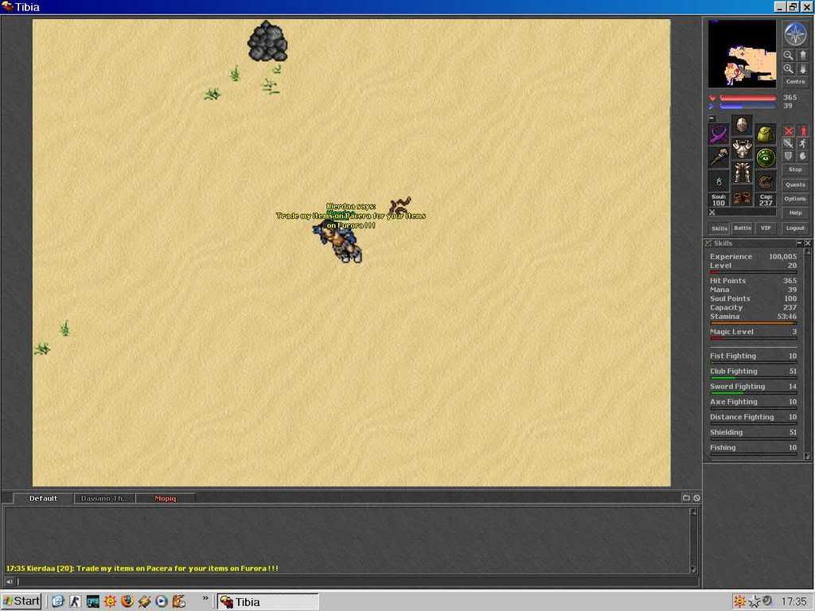The image size is (815, 611).
Task: Toggle secure mode hand icon
Action: [x=802, y=156]
